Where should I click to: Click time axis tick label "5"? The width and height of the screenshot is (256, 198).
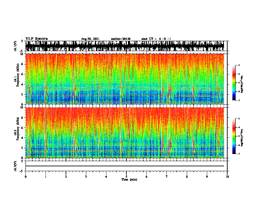pyautogui.click(x=126, y=177)
